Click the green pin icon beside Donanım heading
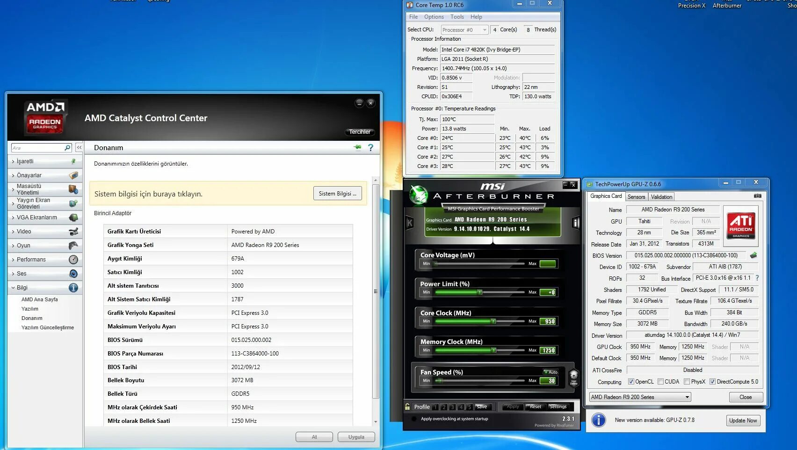The width and height of the screenshot is (797, 450). click(358, 147)
